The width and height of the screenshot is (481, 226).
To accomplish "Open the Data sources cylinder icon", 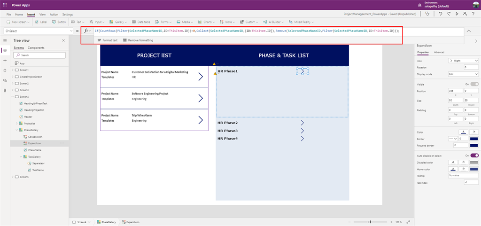I will (5, 70).
